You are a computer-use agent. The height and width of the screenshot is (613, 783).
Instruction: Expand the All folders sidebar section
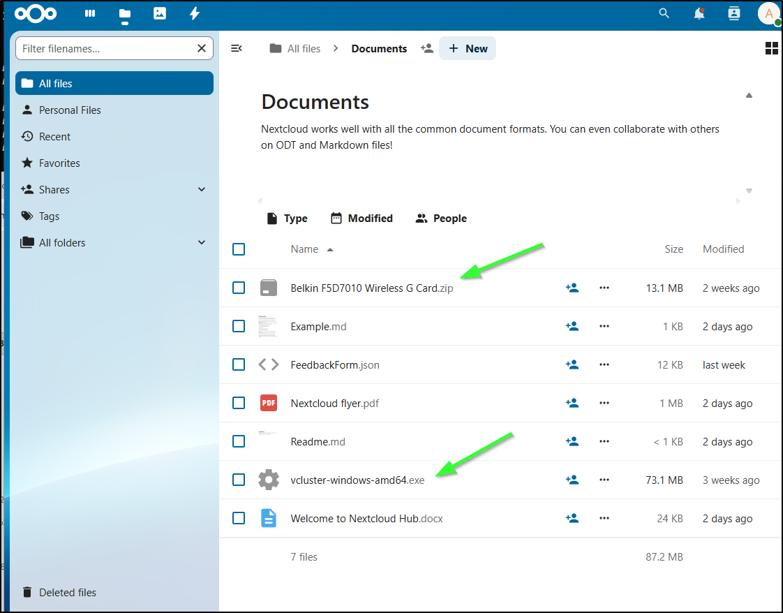tap(202, 243)
